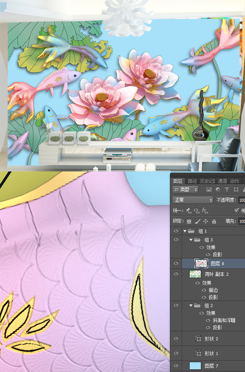Image resolution: width=245 pixels, height=372 pixels.
Task: Switch to the 路径 tab
Action: [x=192, y=181]
